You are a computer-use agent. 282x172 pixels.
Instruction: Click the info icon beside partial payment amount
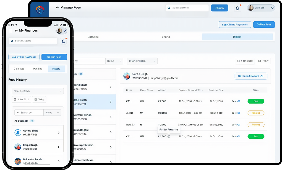tap(169, 136)
